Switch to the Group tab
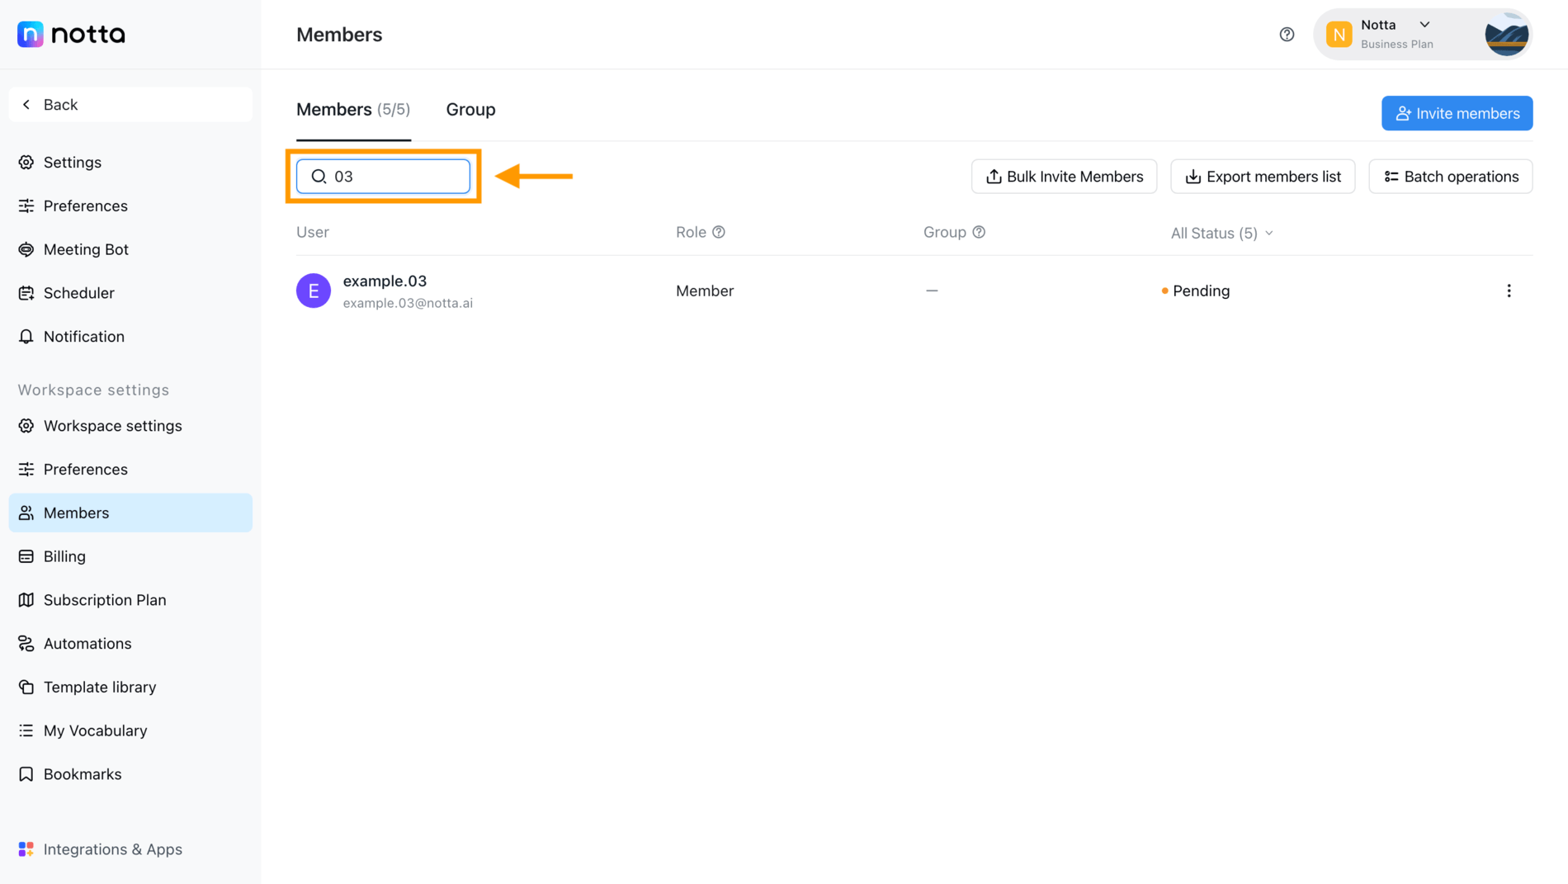This screenshot has height=884, width=1568. [470, 110]
